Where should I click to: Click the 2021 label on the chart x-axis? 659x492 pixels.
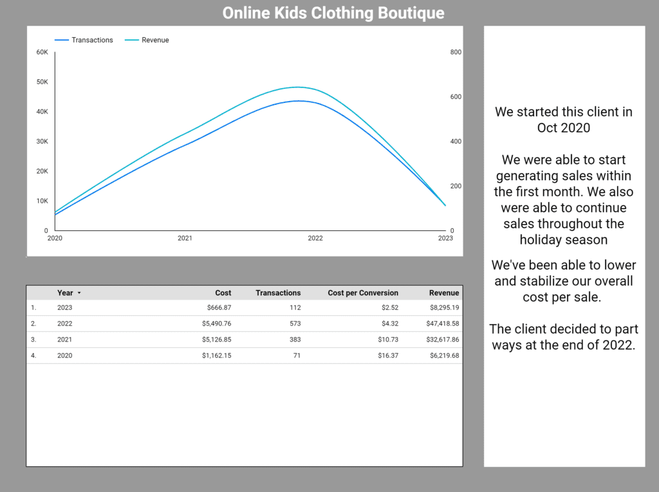tap(185, 238)
